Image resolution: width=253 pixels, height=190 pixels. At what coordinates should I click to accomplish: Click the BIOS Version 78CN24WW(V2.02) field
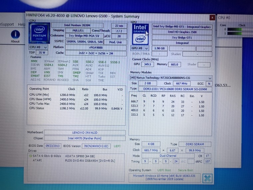(x=96, y=146)
